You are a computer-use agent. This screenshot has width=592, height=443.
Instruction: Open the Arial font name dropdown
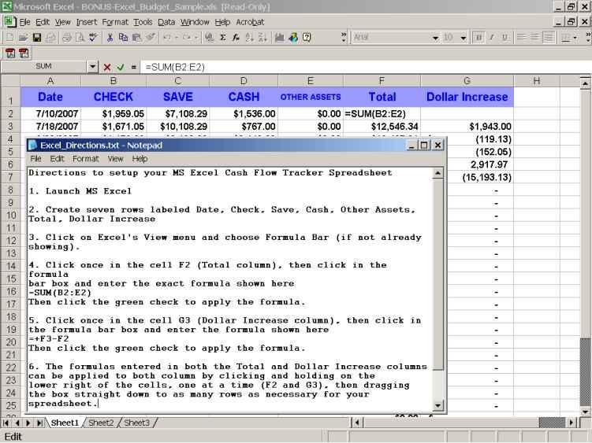click(x=435, y=38)
